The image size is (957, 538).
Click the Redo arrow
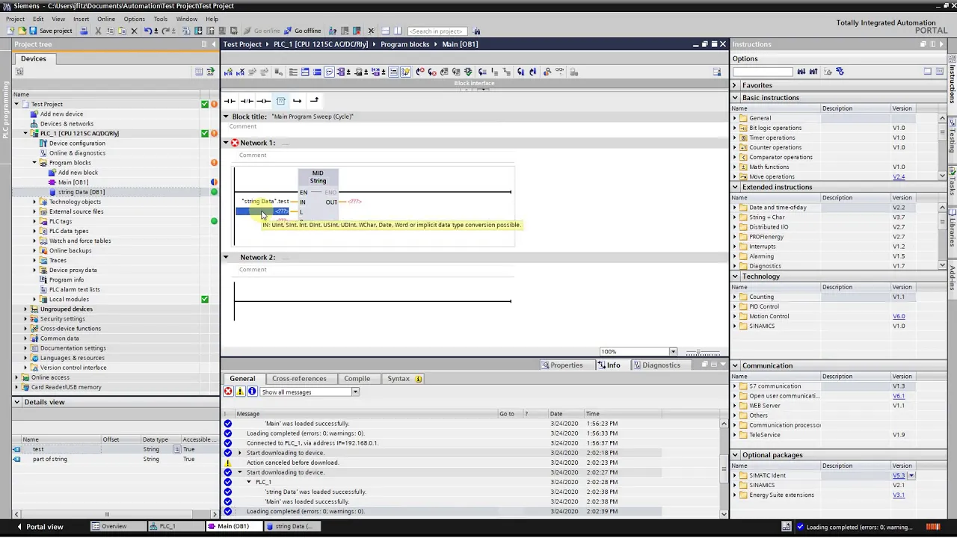[x=166, y=31]
